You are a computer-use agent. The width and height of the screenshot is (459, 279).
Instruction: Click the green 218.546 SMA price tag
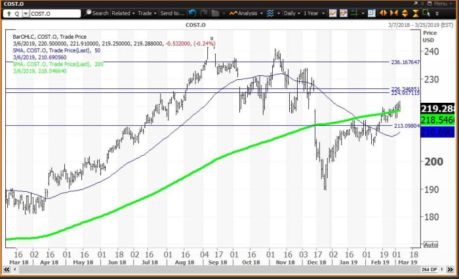coord(437,120)
